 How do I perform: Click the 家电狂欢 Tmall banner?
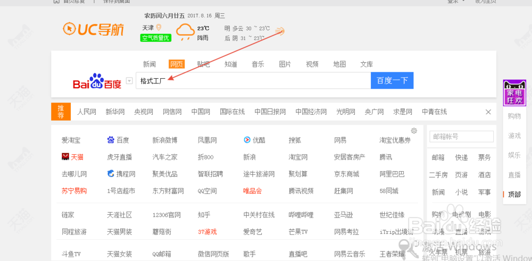click(x=514, y=93)
